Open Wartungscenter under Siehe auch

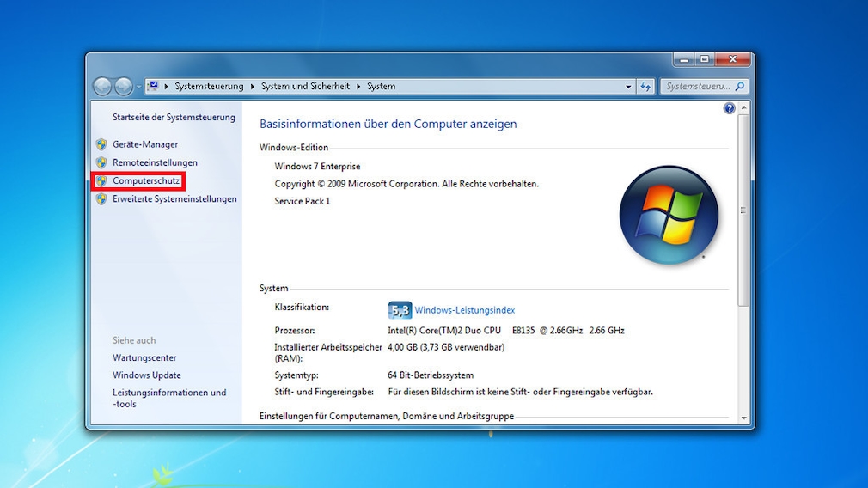[x=144, y=358]
